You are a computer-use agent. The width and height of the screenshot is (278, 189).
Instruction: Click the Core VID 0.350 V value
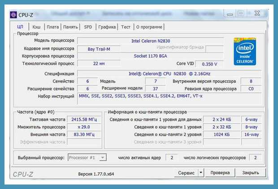pos(209,64)
